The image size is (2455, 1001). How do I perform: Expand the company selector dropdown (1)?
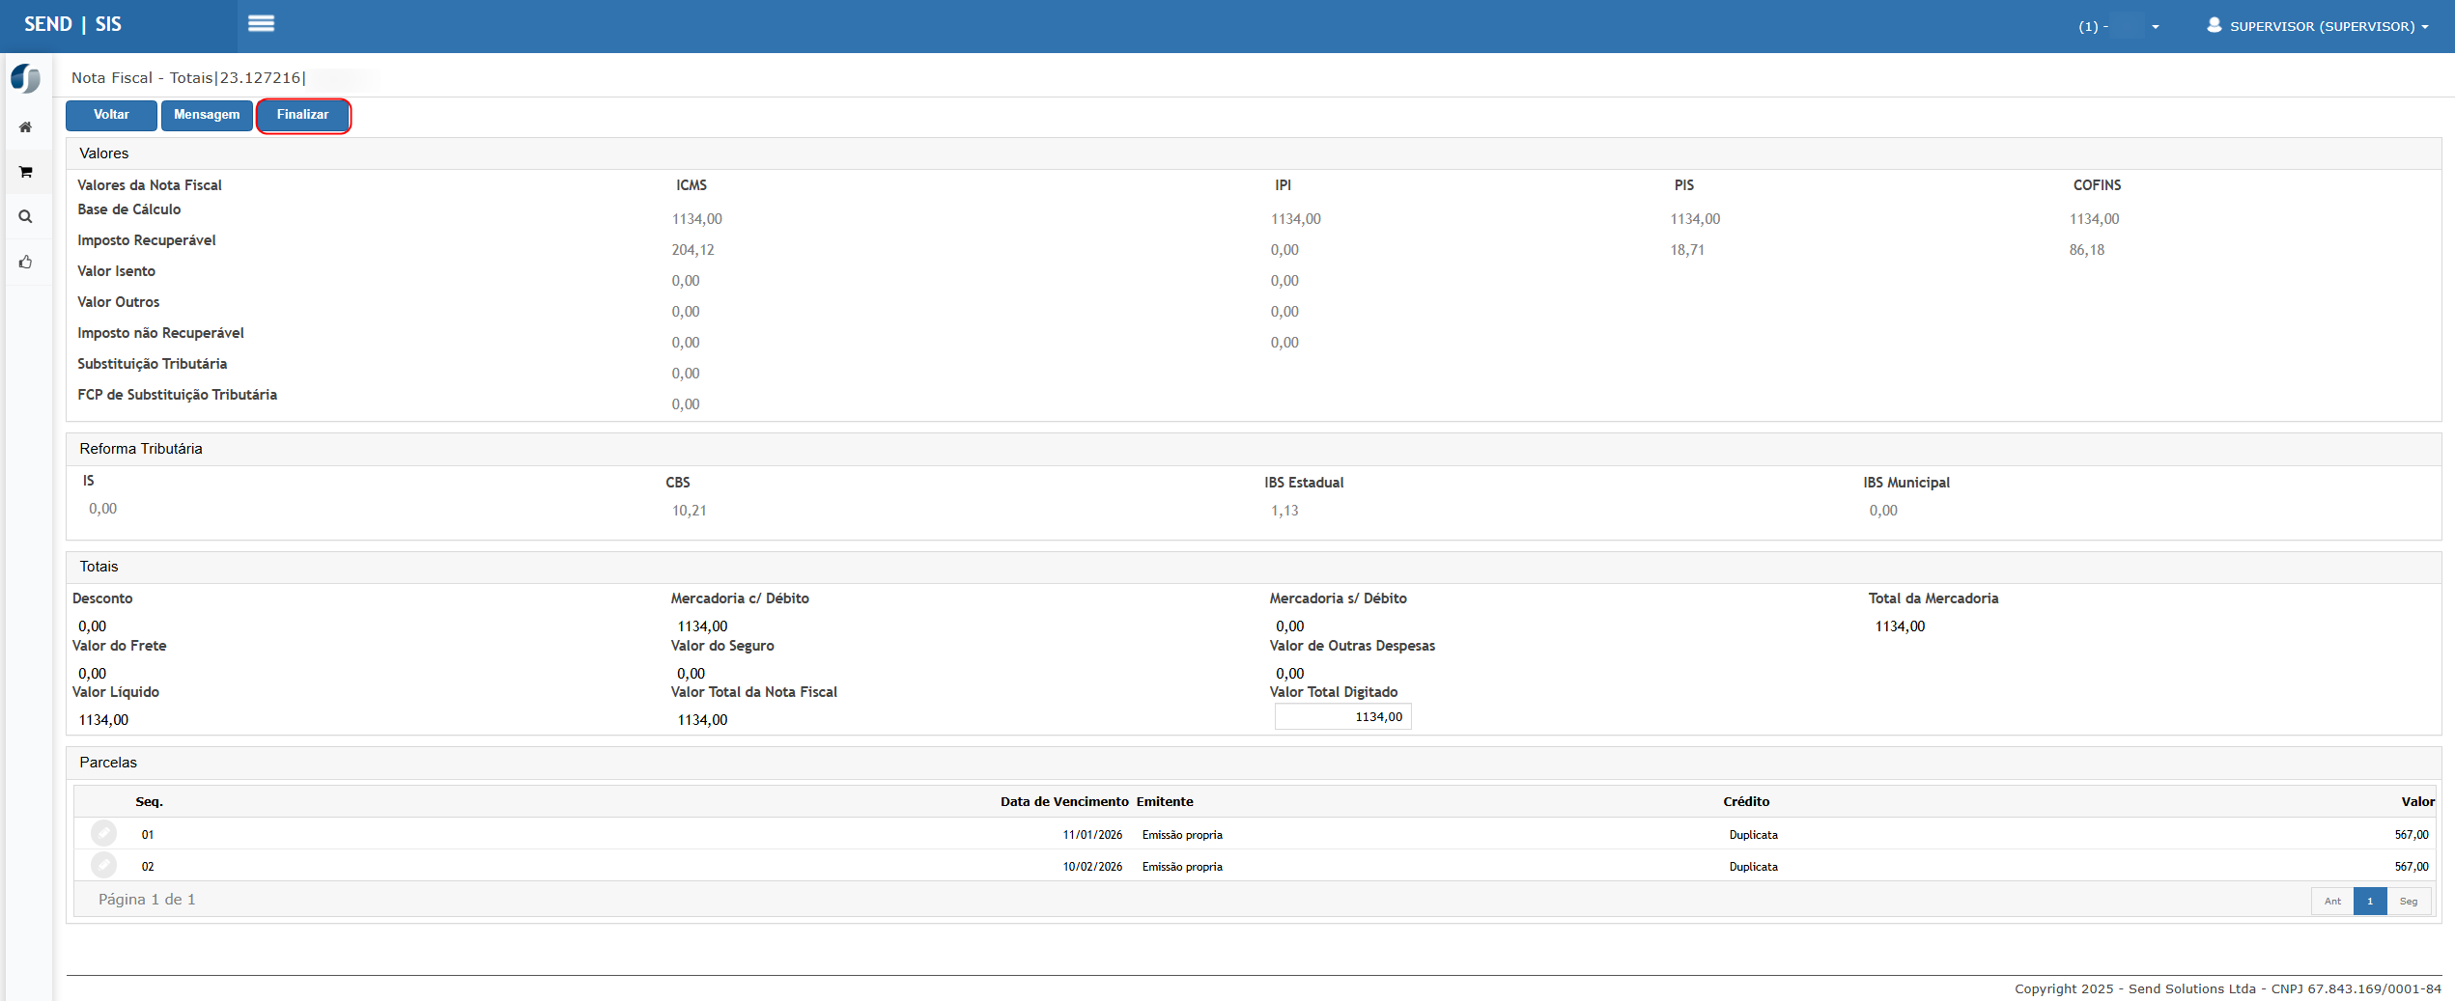tap(2118, 26)
